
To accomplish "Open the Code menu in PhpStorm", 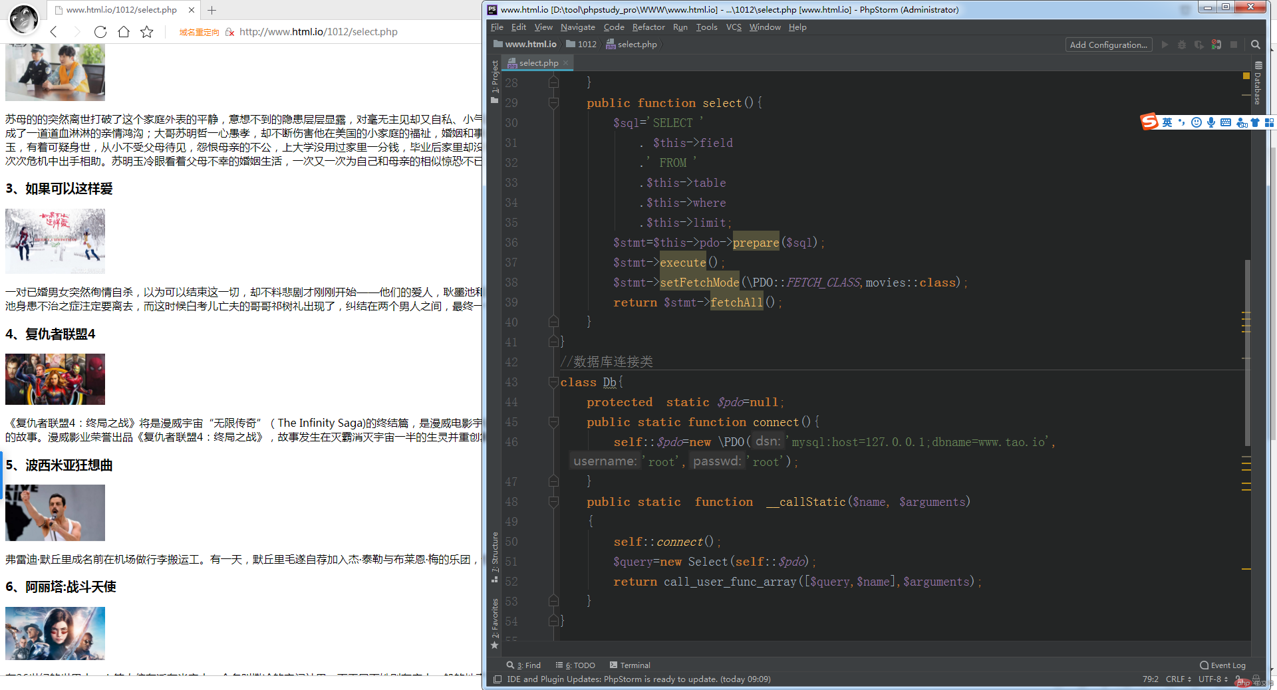I will (614, 27).
